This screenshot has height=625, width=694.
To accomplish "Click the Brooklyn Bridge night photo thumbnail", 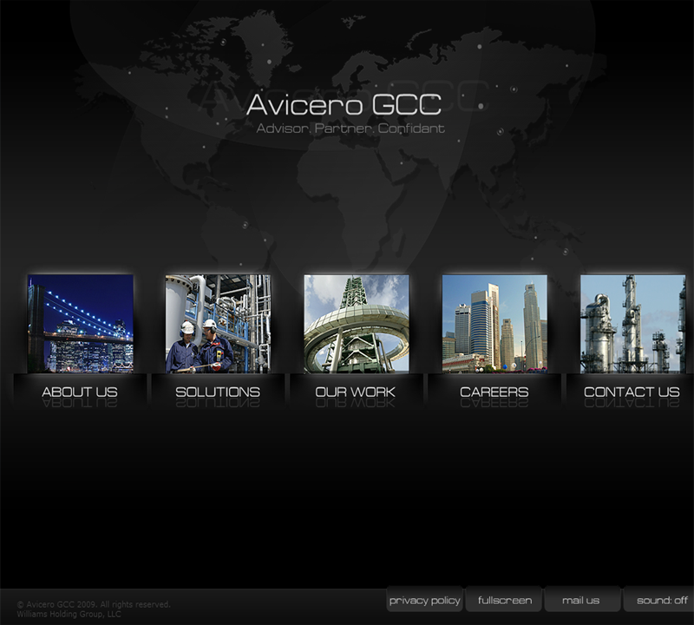I will pos(81,323).
